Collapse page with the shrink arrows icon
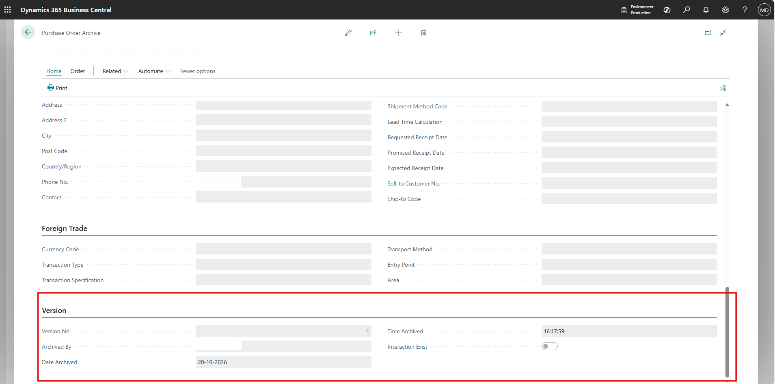775x384 pixels. click(723, 33)
